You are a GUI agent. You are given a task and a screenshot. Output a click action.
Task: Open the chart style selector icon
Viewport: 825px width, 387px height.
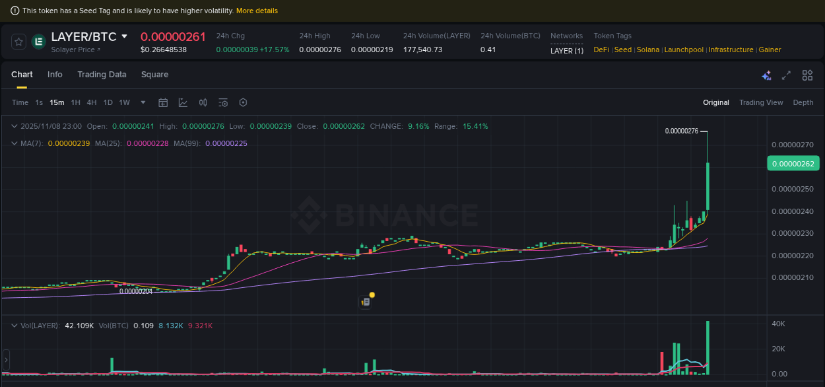(x=183, y=102)
